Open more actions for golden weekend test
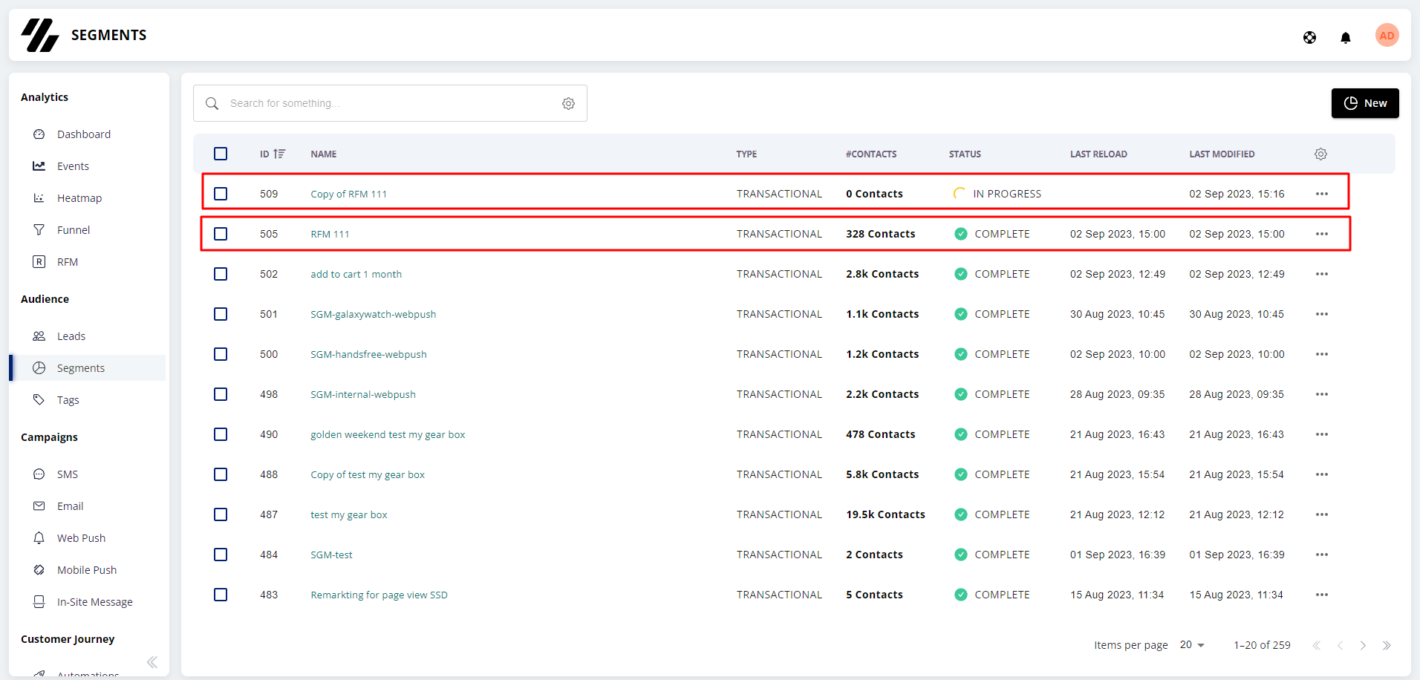Viewport: 1420px width, 680px height. click(x=1322, y=434)
